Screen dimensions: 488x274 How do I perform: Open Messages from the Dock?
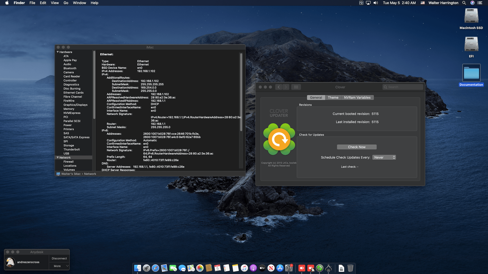(x=182, y=268)
